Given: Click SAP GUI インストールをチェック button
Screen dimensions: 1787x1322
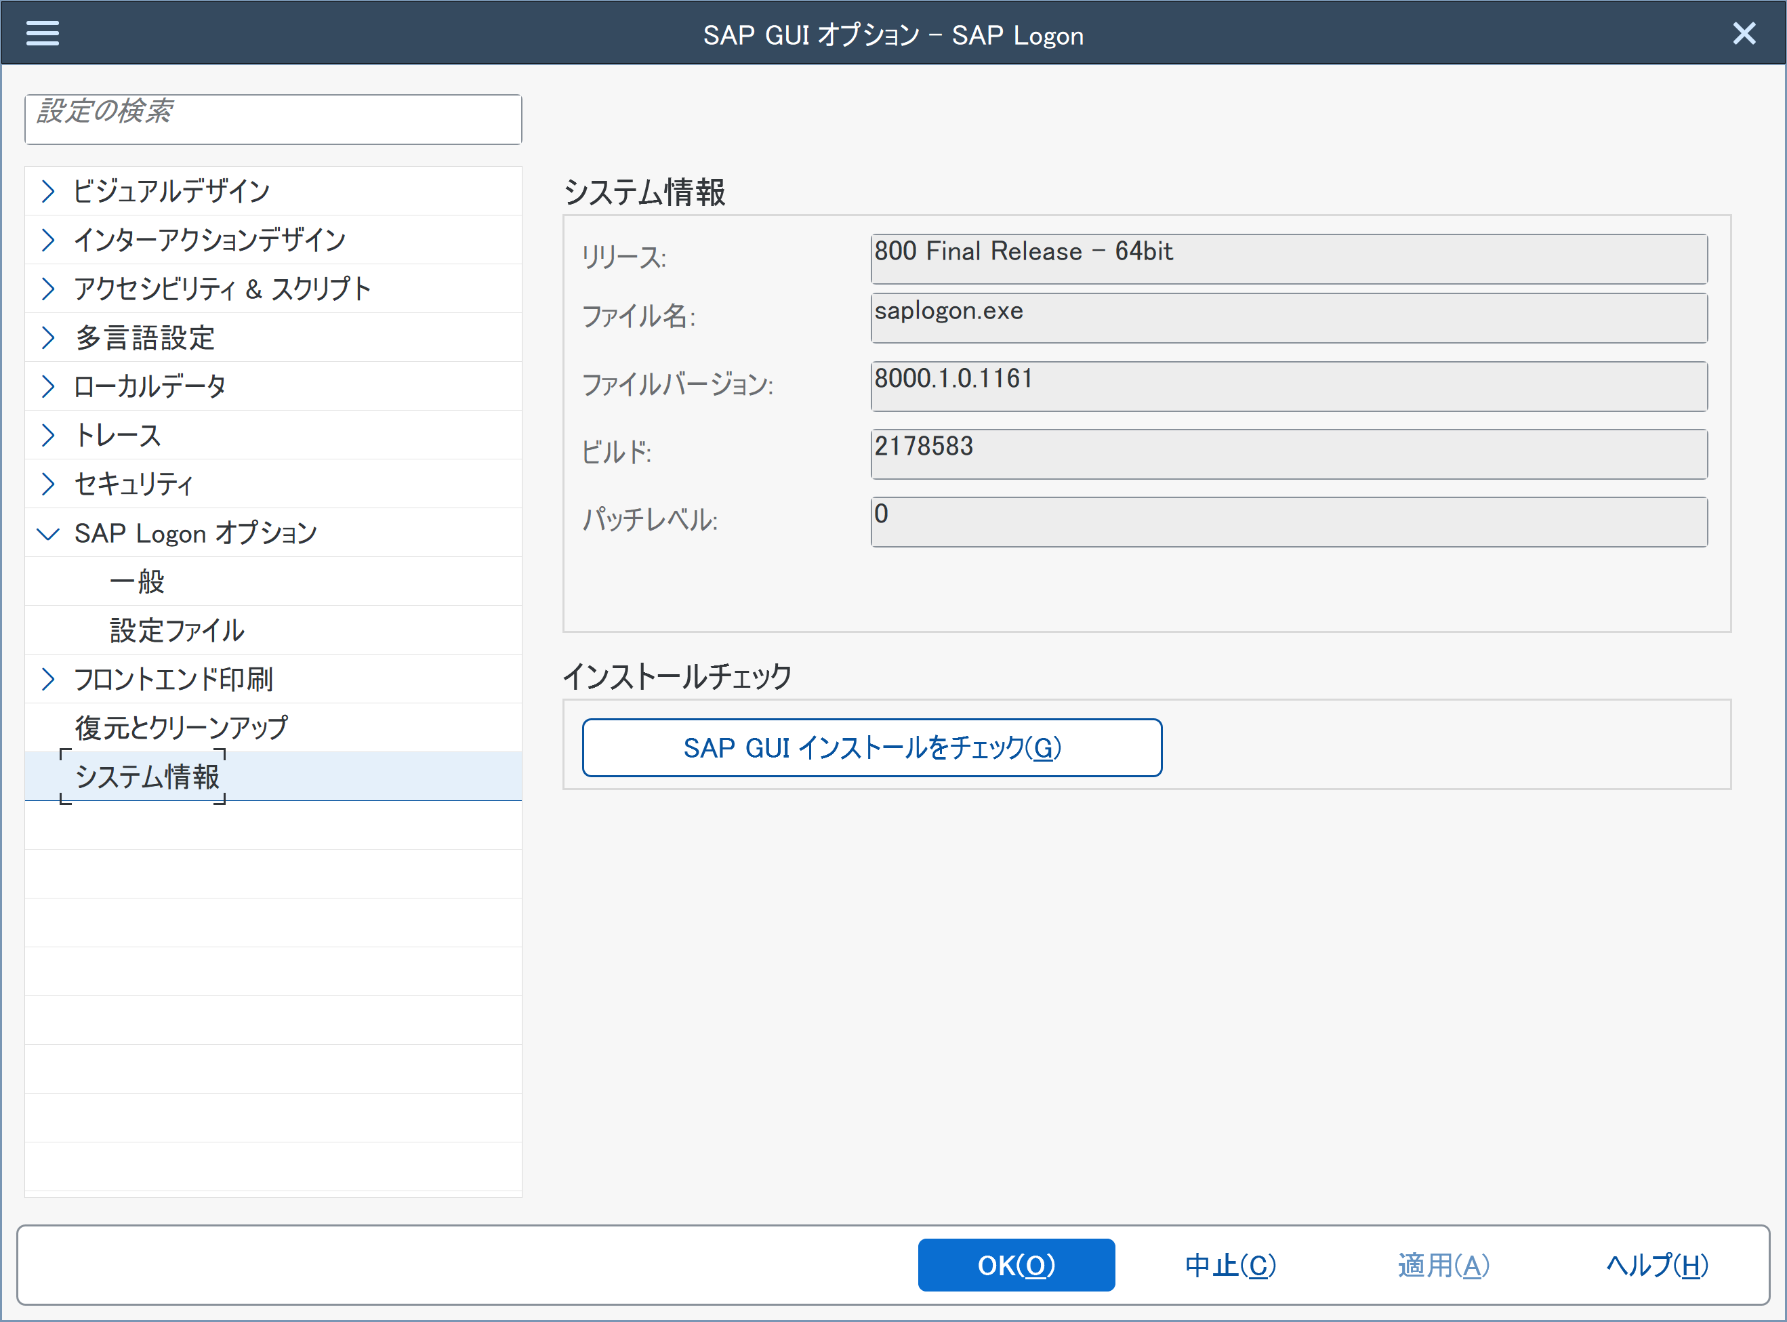Looking at the screenshot, I should 871,747.
